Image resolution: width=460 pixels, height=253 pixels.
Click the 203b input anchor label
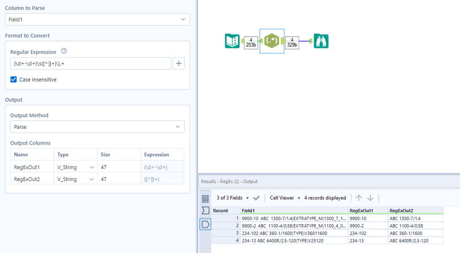[x=251, y=42]
